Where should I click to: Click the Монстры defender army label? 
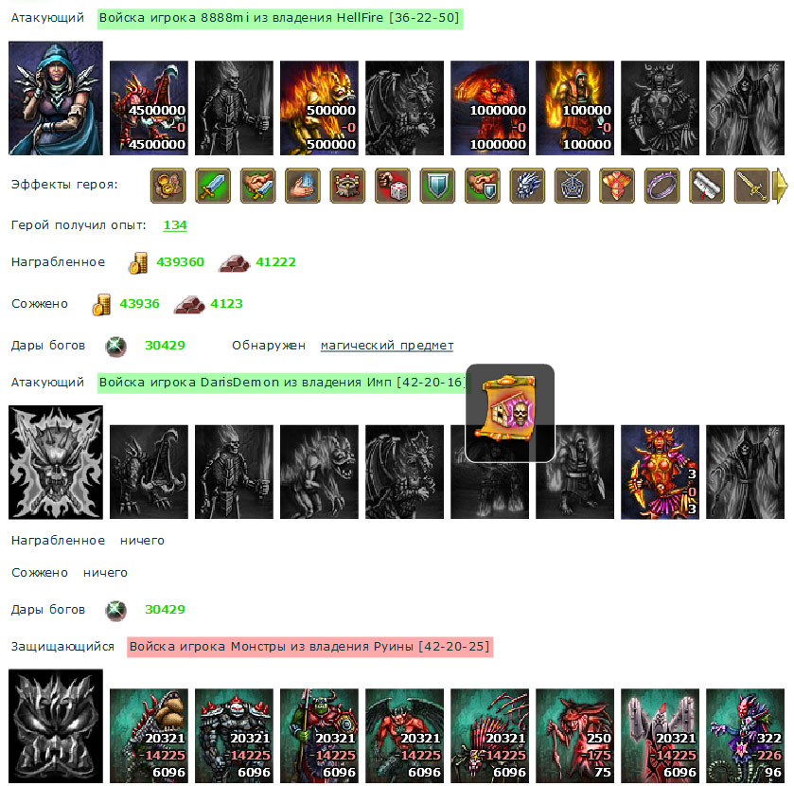(x=309, y=647)
